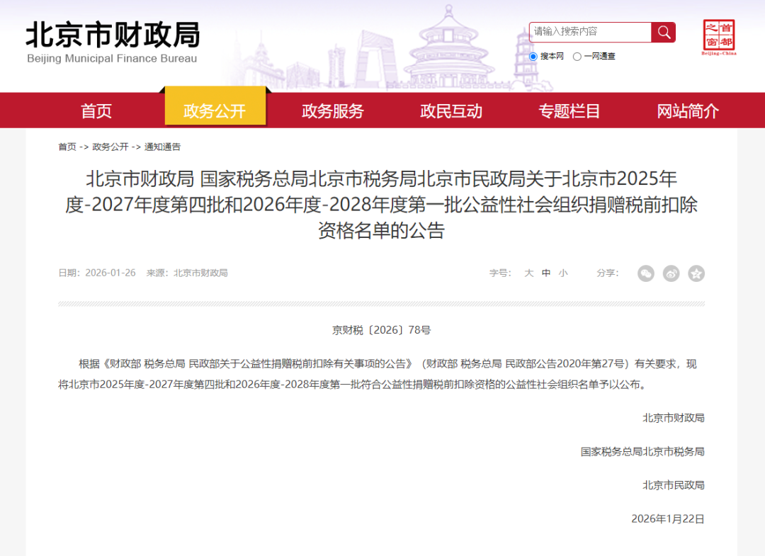Screen dimensions: 765x556
Task: Focus the search input field
Action: tap(590, 32)
